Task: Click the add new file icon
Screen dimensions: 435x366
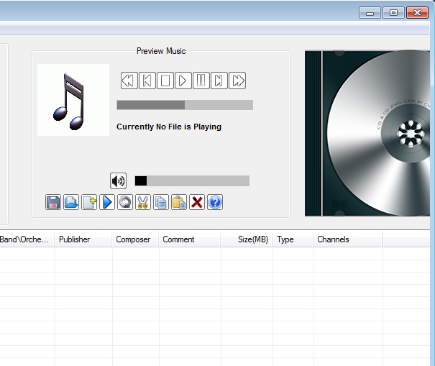Action: point(89,202)
